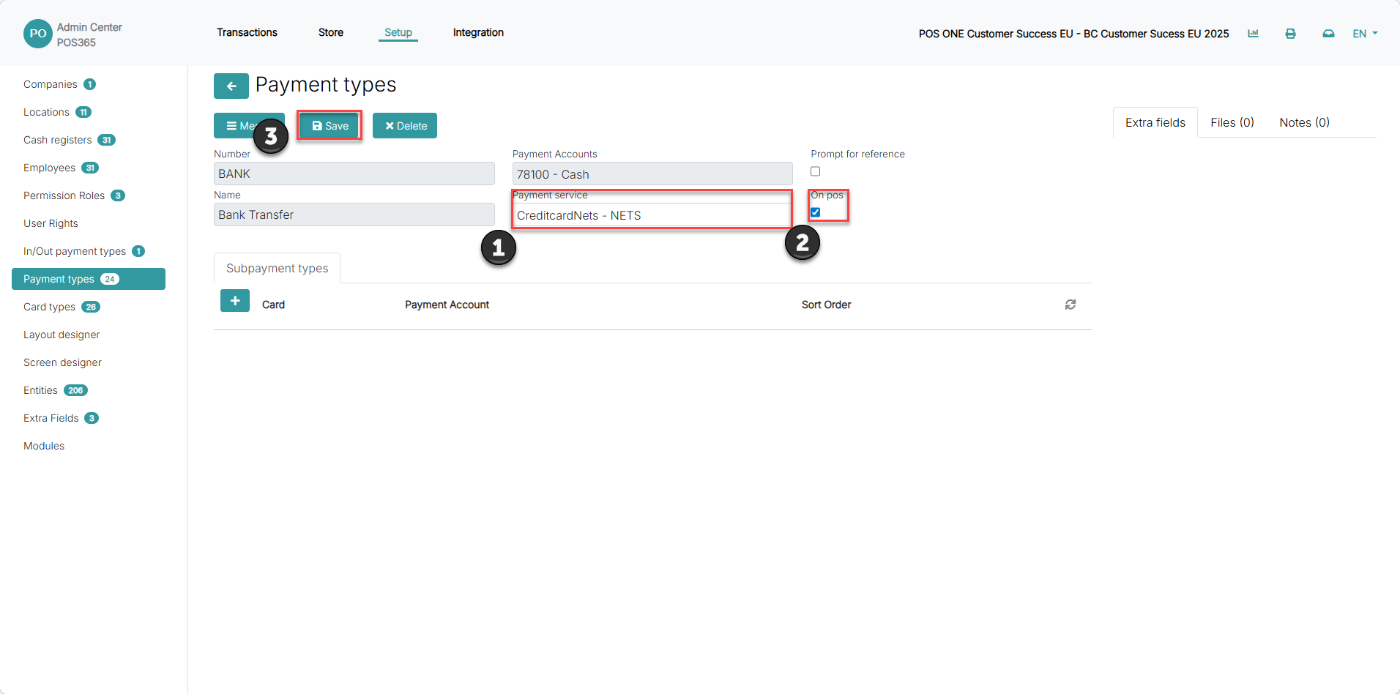
Task: Click the Number field containing BANK
Action: [x=354, y=173]
